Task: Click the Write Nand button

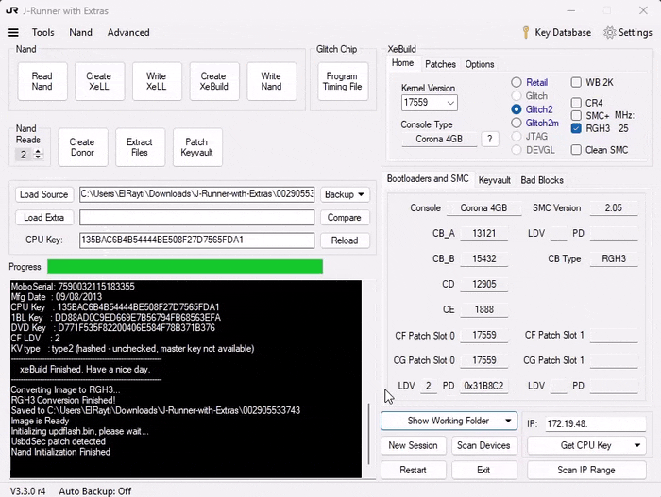Action: coord(272,81)
